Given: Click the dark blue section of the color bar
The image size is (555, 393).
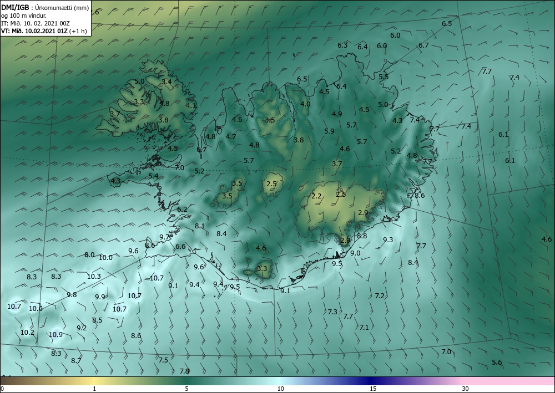Looking at the screenshot, I should (372, 381).
